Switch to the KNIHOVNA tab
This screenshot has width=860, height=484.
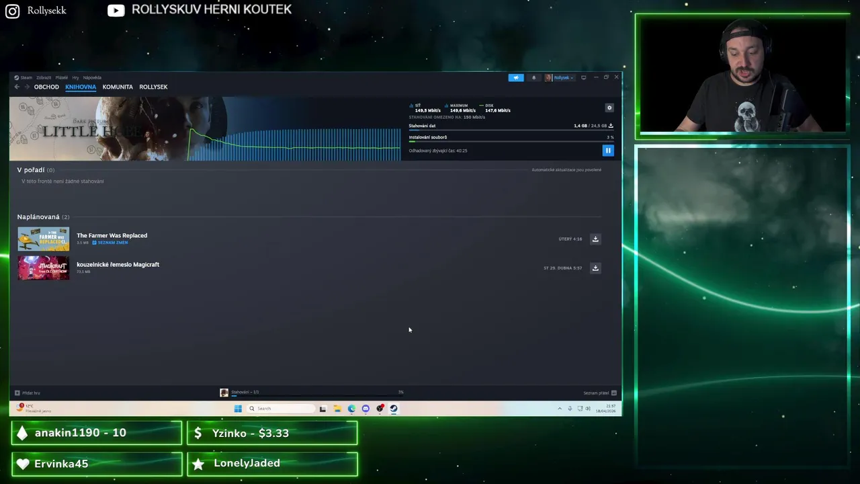(81, 87)
